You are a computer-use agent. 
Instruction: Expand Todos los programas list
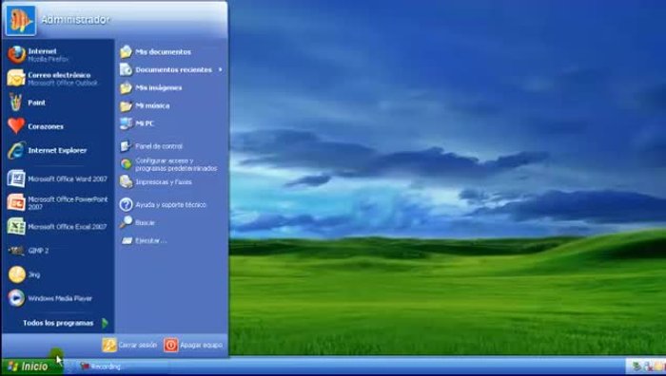point(65,323)
